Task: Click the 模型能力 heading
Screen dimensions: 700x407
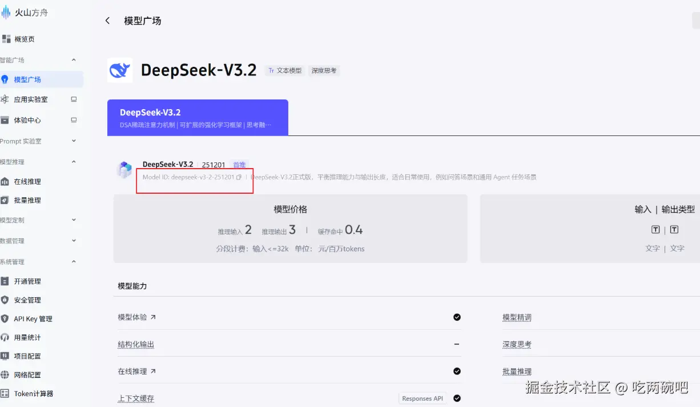Action: click(x=132, y=285)
